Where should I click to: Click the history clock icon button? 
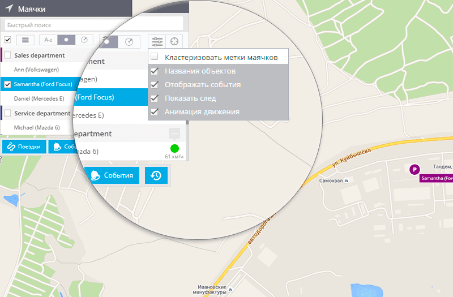pyautogui.click(x=156, y=175)
